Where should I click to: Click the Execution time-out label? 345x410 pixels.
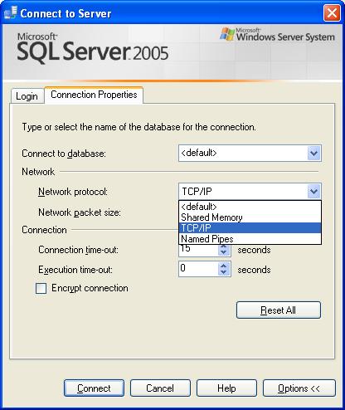(75, 270)
